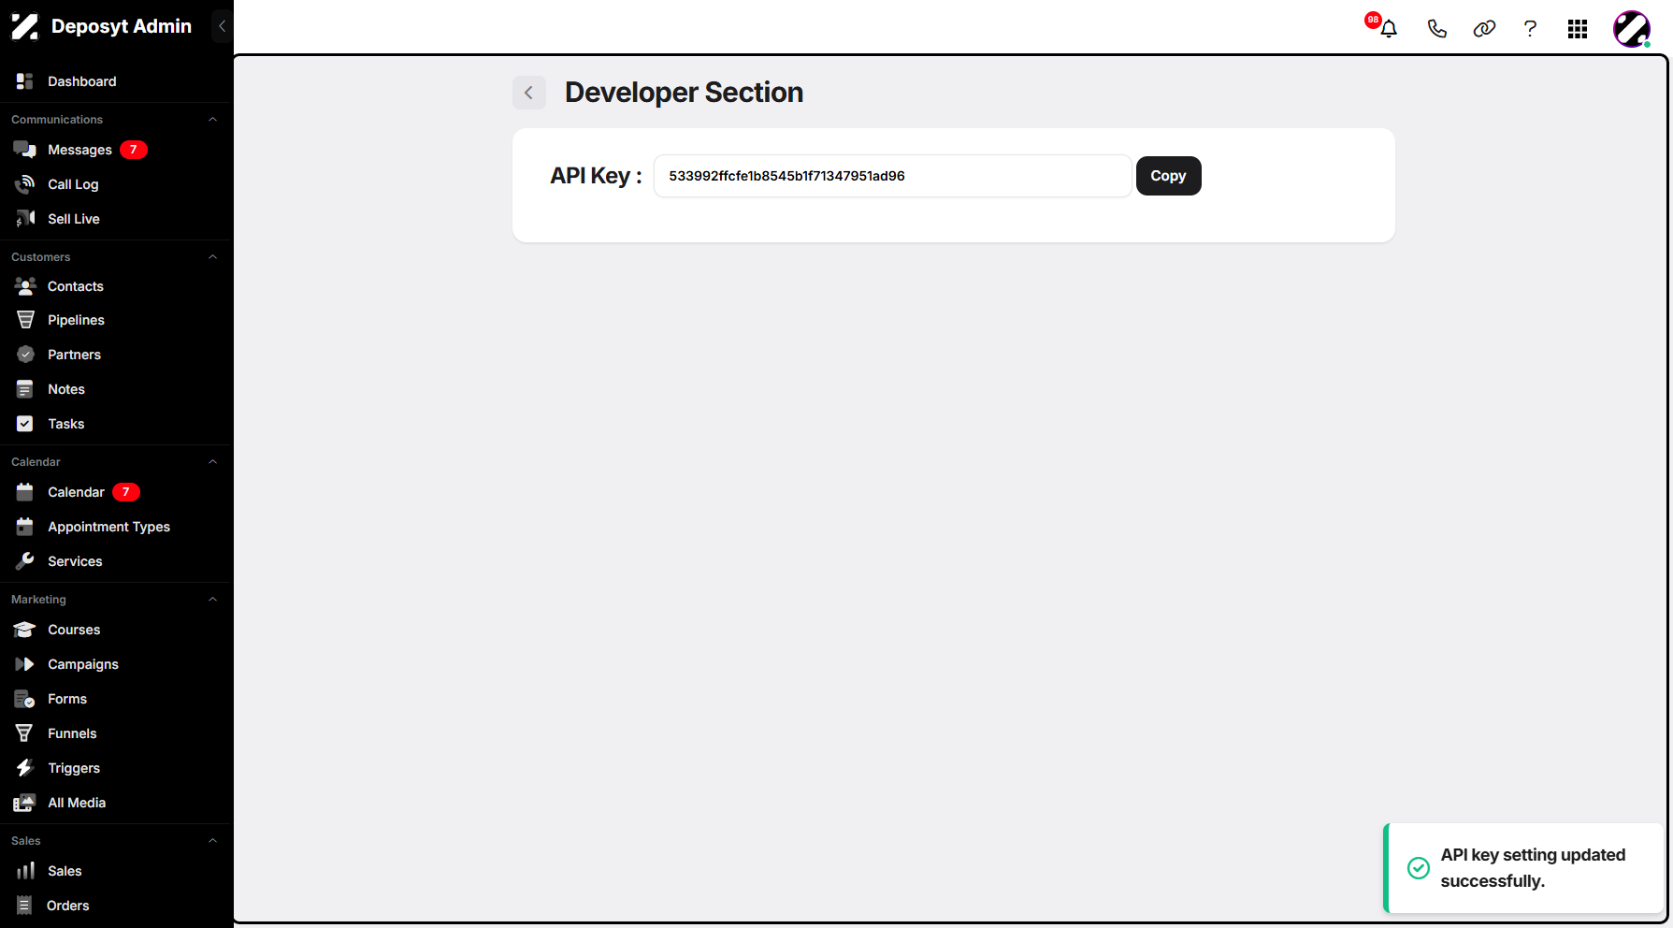Open help question mark icon
1673x928 pixels.
click(x=1530, y=29)
